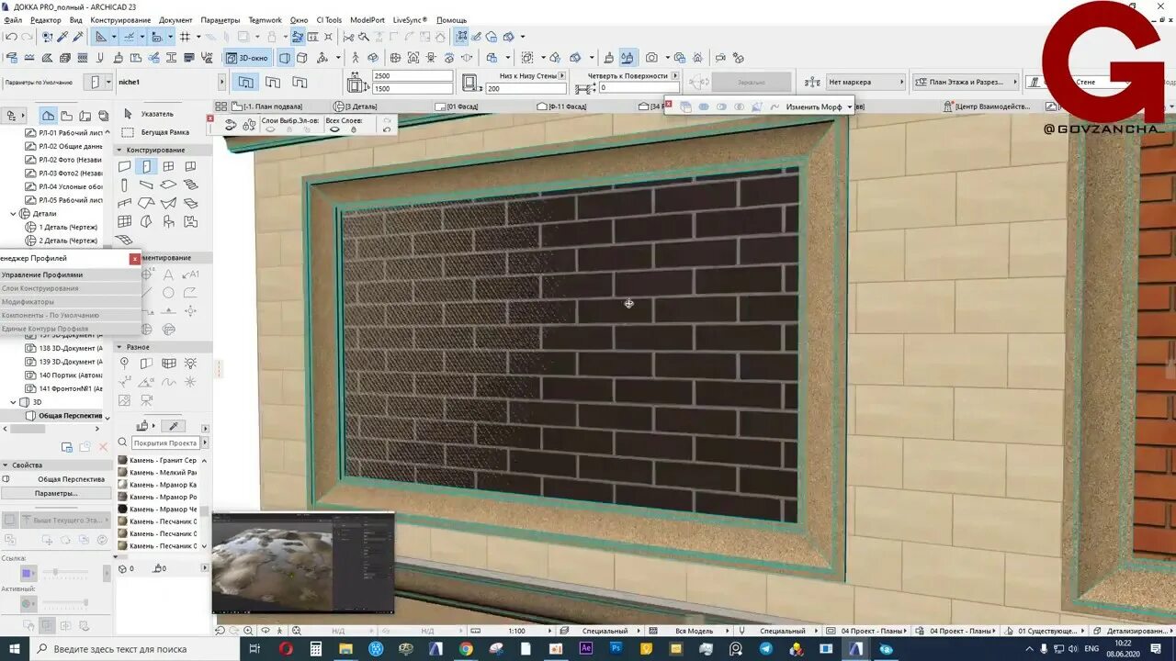Click the grid snap icon in the toolbar
The width and height of the screenshot is (1176, 661).
coord(185,37)
